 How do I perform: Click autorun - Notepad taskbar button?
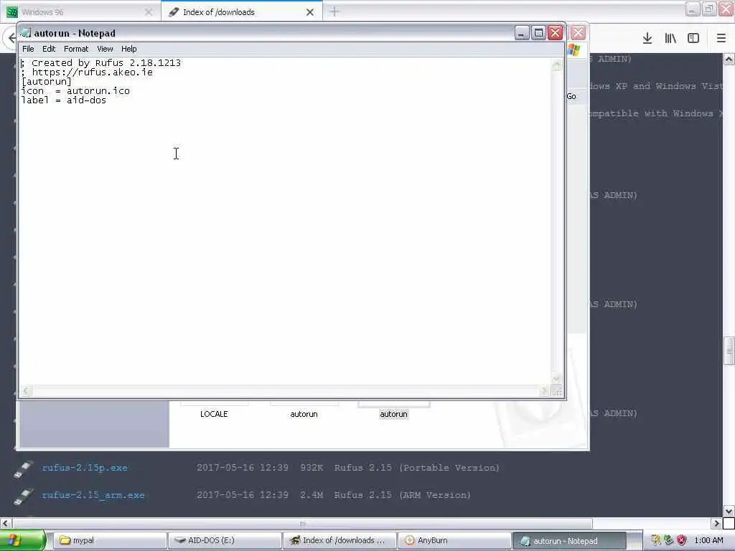[x=569, y=541]
